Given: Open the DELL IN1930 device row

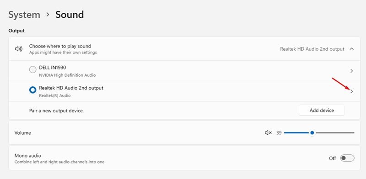Looking at the screenshot, I should click(184, 71).
